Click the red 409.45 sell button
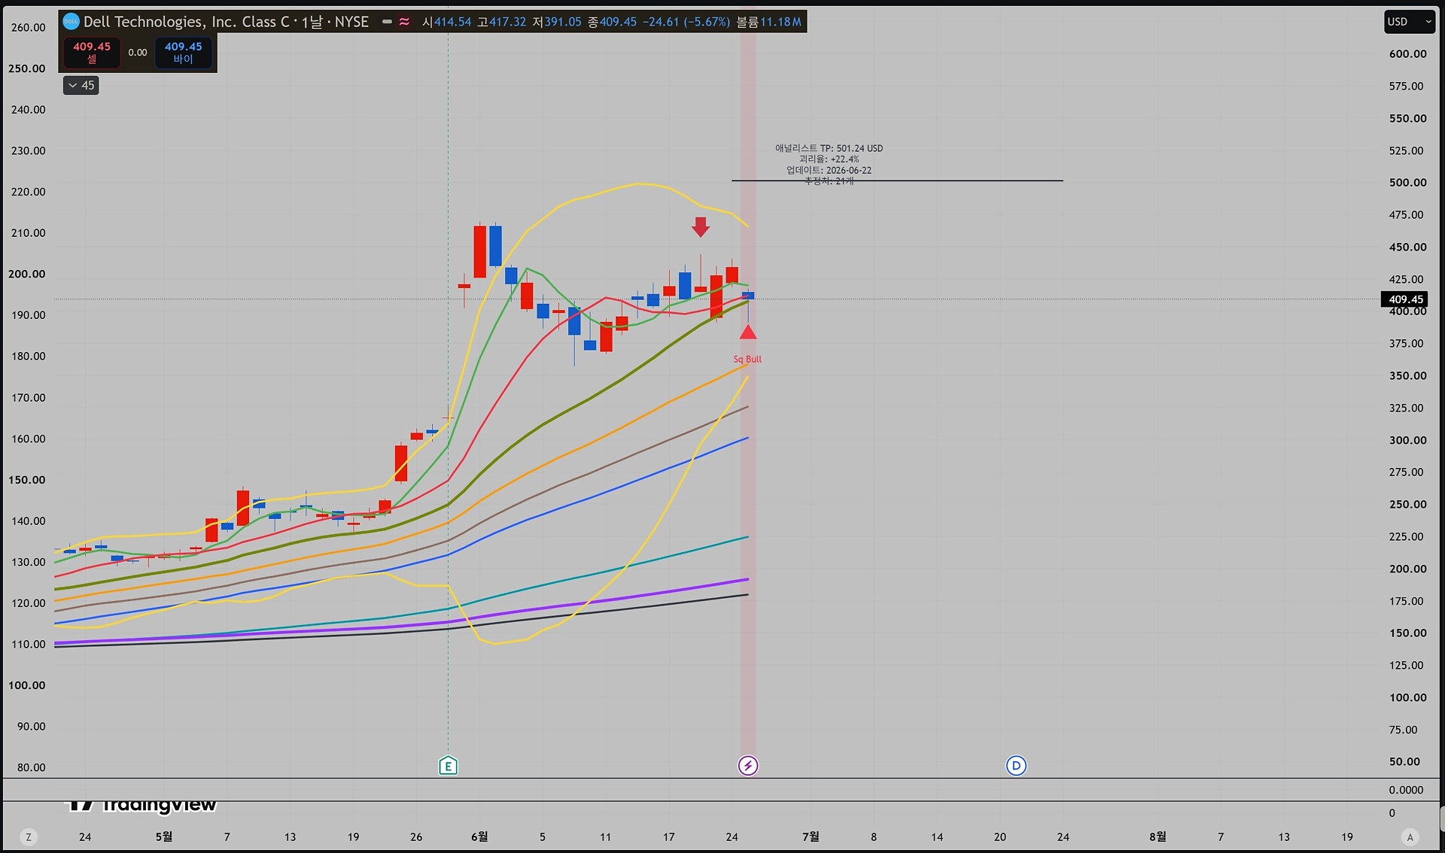Viewport: 1445px width, 853px height. pyautogui.click(x=92, y=52)
